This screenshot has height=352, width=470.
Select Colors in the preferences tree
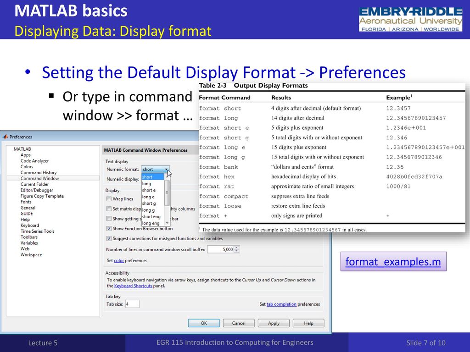[x=27, y=167]
